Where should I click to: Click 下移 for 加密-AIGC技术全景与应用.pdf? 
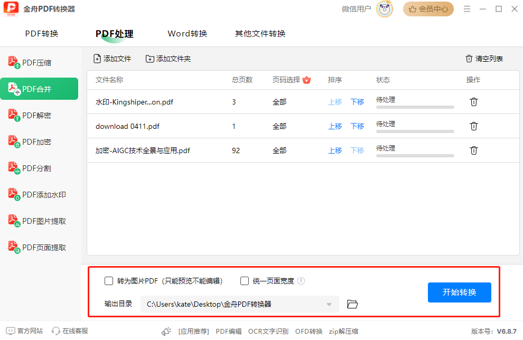pos(357,150)
